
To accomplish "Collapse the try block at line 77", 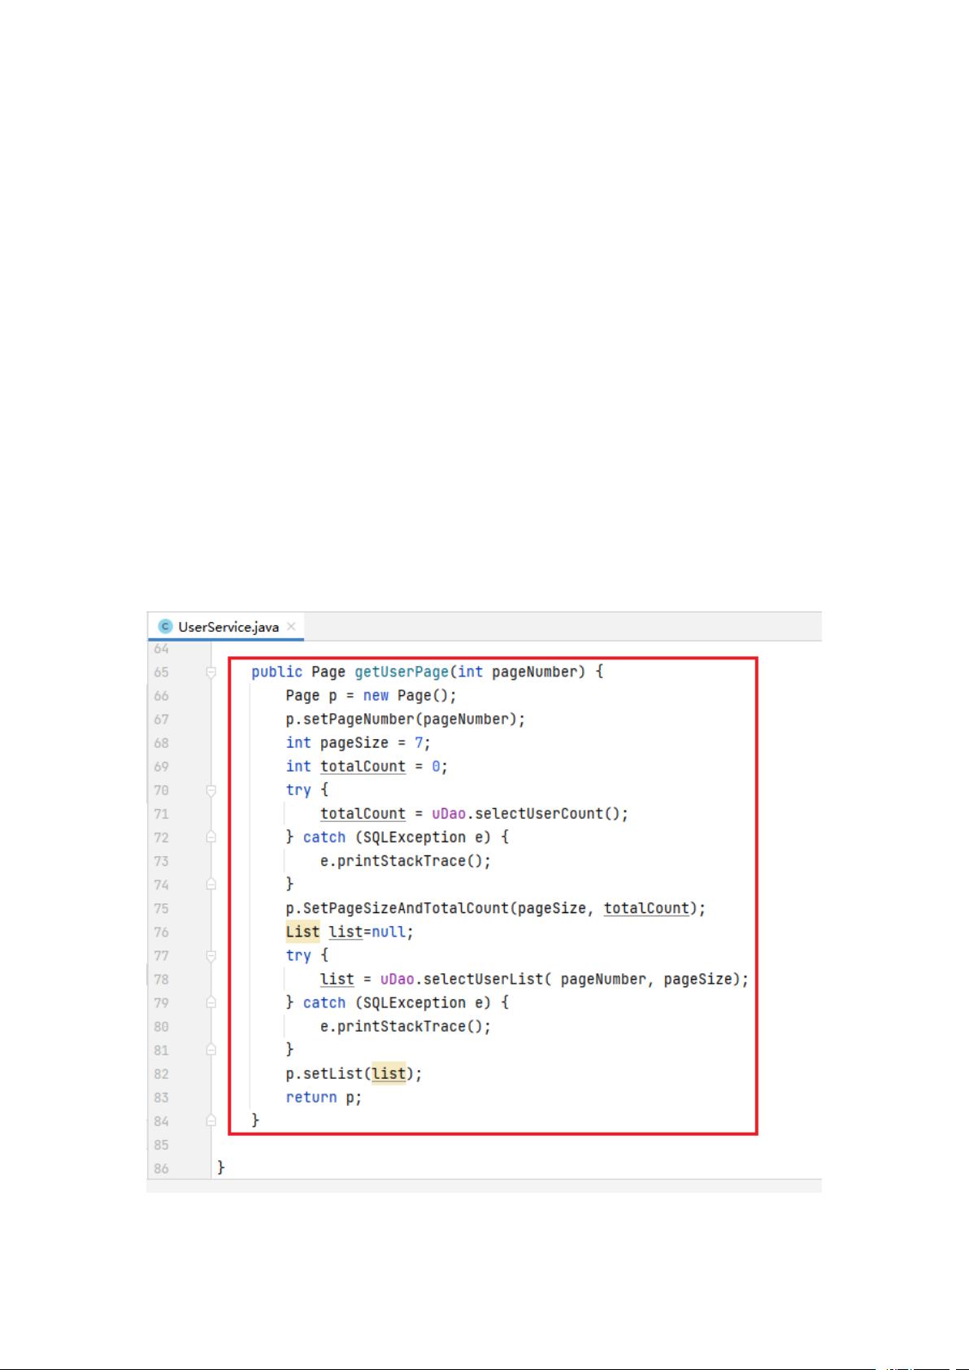I will click(x=211, y=955).
